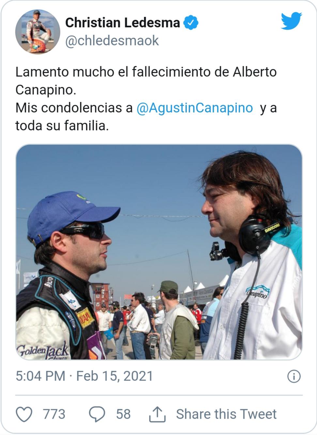Open replies via the speech bubble icon
This screenshot has width=317, height=435.
(97, 414)
